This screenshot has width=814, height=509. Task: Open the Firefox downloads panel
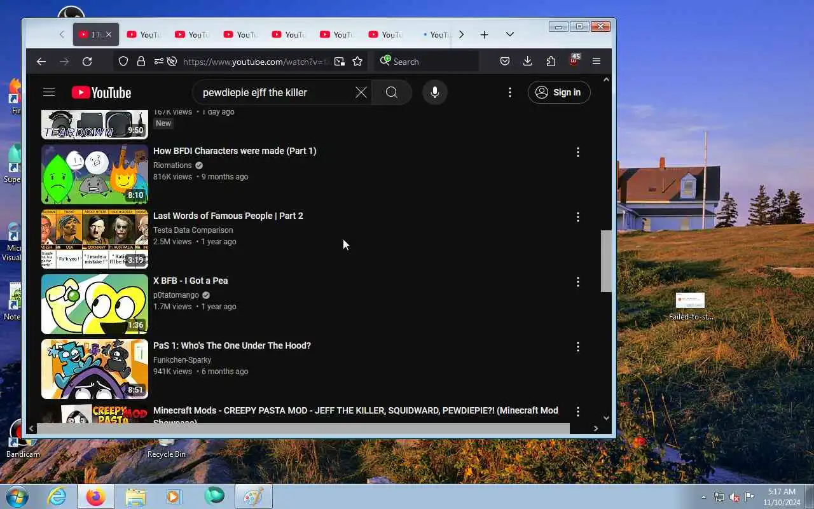click(x=527, y=61)
